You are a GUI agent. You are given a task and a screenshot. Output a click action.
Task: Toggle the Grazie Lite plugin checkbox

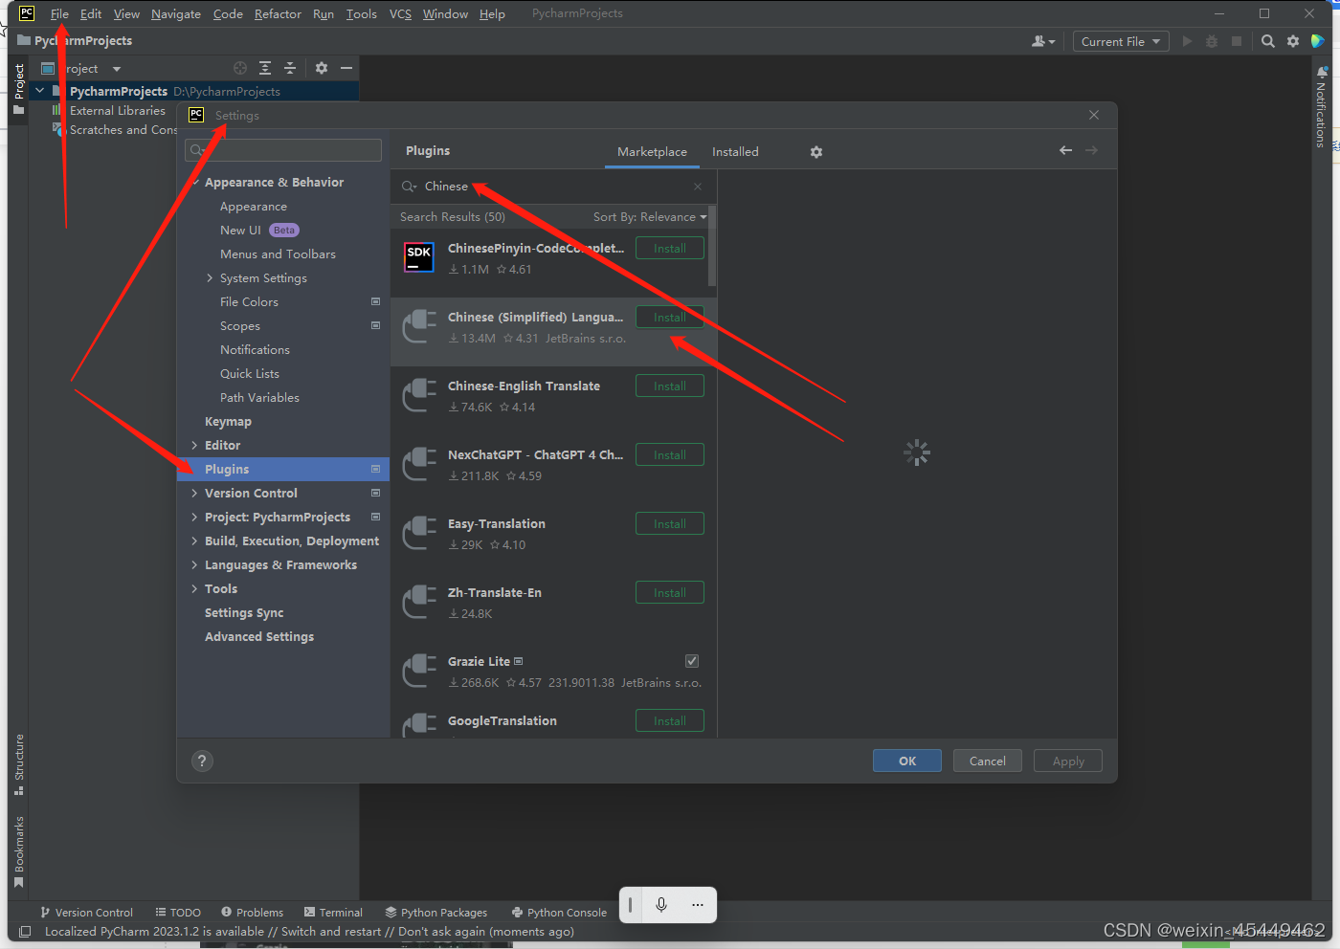click(692, 661)
